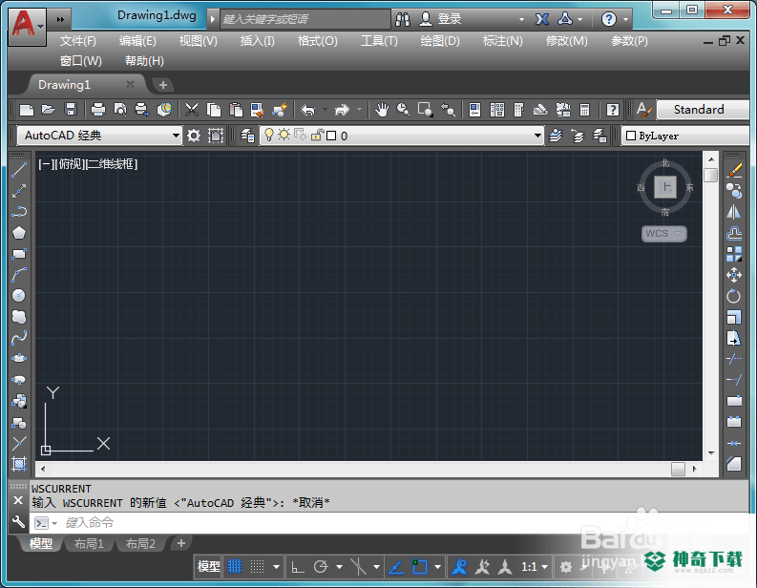
Task: Activate the Pan hand tool
Action: 382,110
